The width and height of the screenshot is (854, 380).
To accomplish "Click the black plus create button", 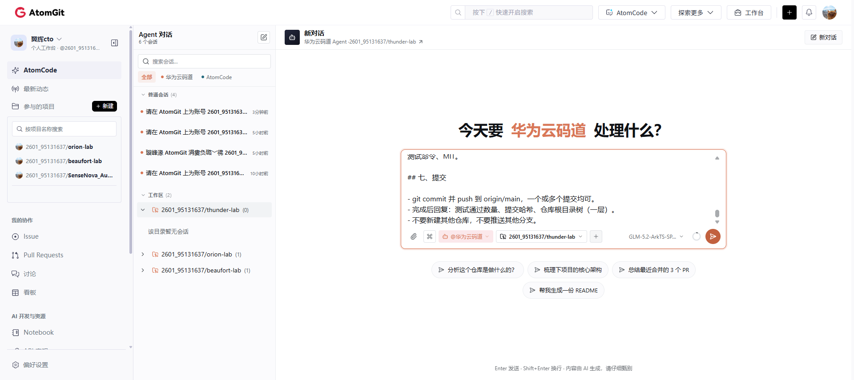I will tap(789, 12).
